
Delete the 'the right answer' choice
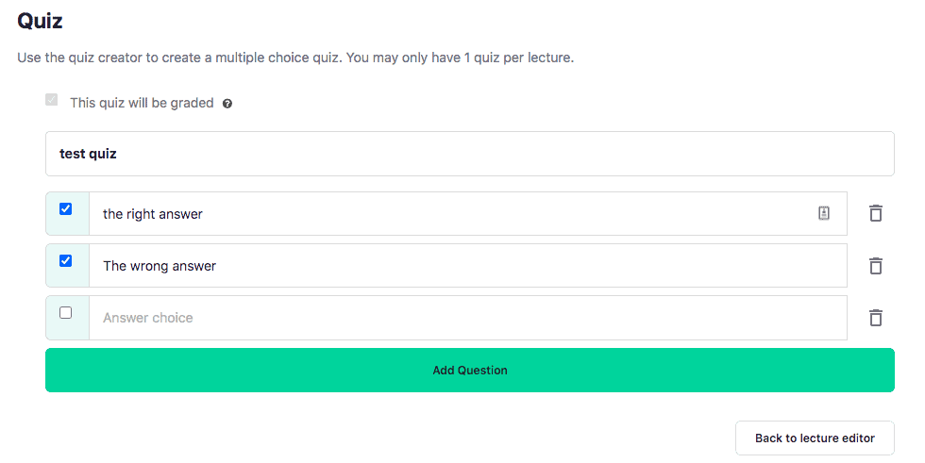click(876, 214)
